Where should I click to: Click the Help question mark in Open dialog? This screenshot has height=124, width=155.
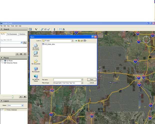pos(92,37)
